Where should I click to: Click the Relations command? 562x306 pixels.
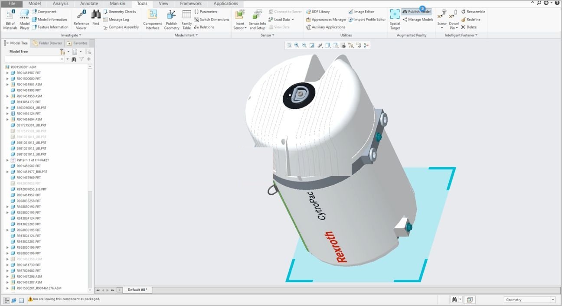204,27
